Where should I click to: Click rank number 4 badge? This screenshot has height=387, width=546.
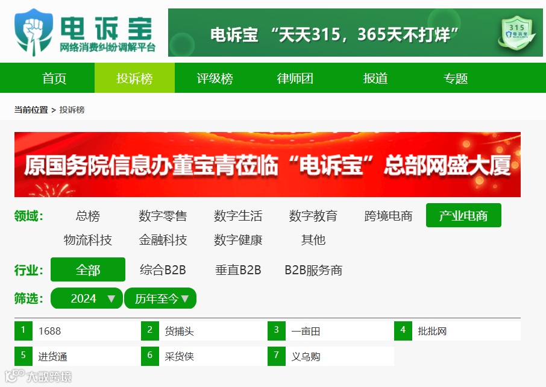click(x=403, y=330)
